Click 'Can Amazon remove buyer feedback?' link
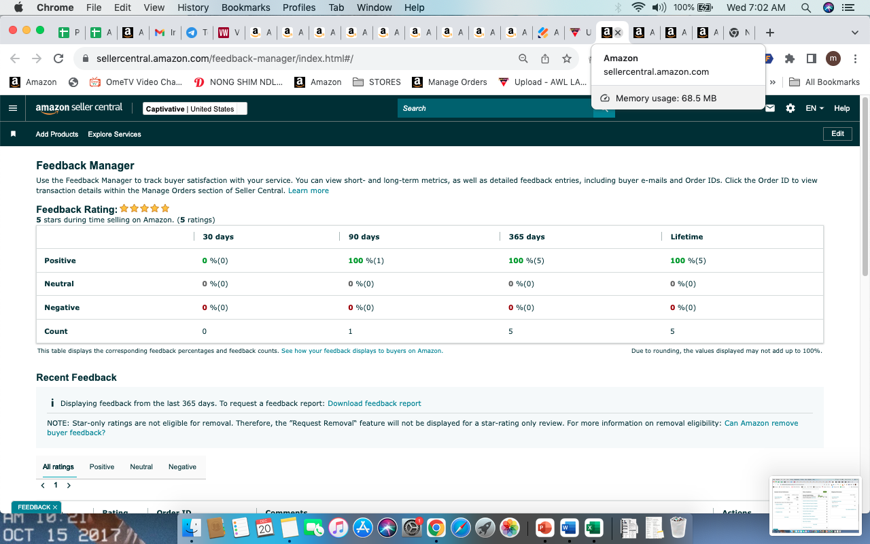 423,428
